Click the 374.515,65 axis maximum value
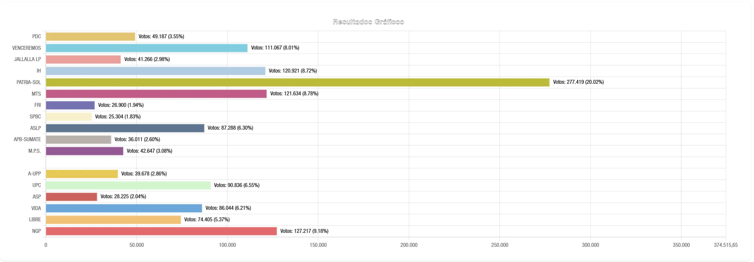The image size is (754, 262). (x=725, y=245)
